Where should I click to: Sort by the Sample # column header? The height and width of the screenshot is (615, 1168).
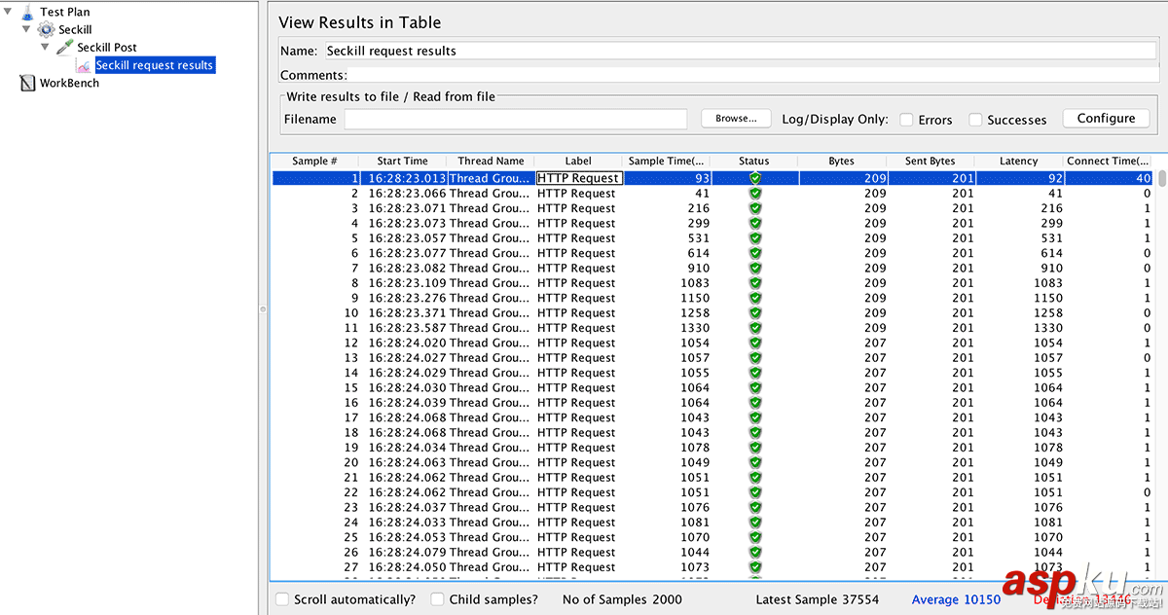tap(314, 162)
